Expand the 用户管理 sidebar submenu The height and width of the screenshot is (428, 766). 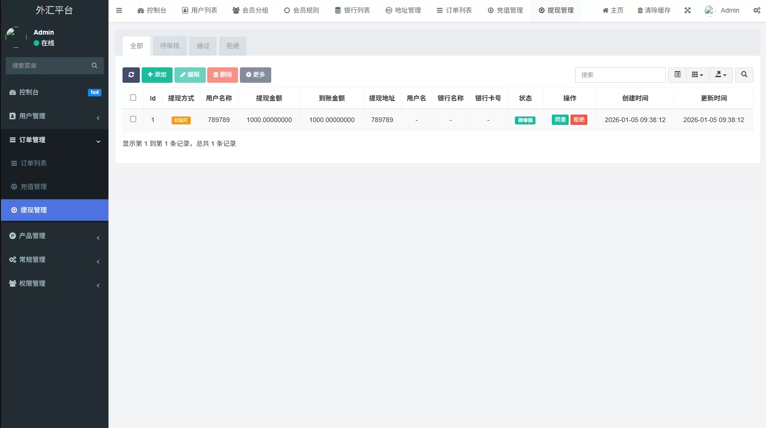(x=54, y=116)
